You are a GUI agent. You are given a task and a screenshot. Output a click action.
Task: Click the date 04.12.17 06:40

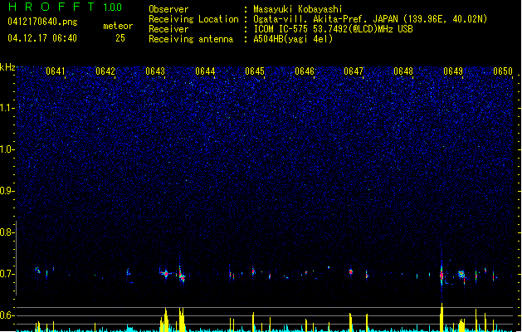click(42, 38)
